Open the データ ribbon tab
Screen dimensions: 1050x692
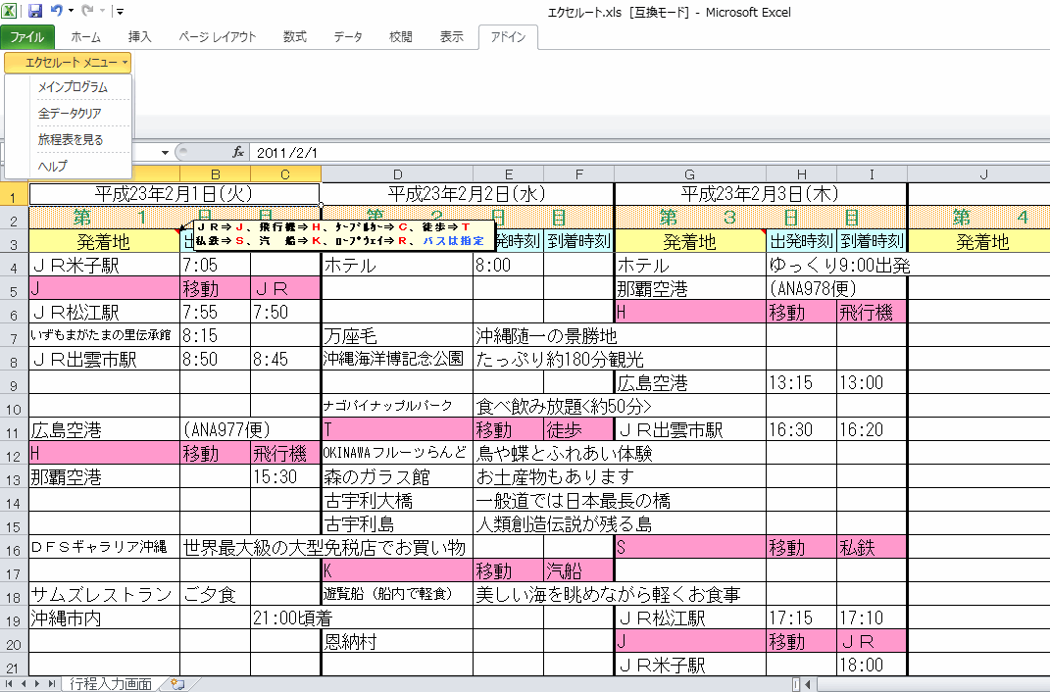(347, 37)
